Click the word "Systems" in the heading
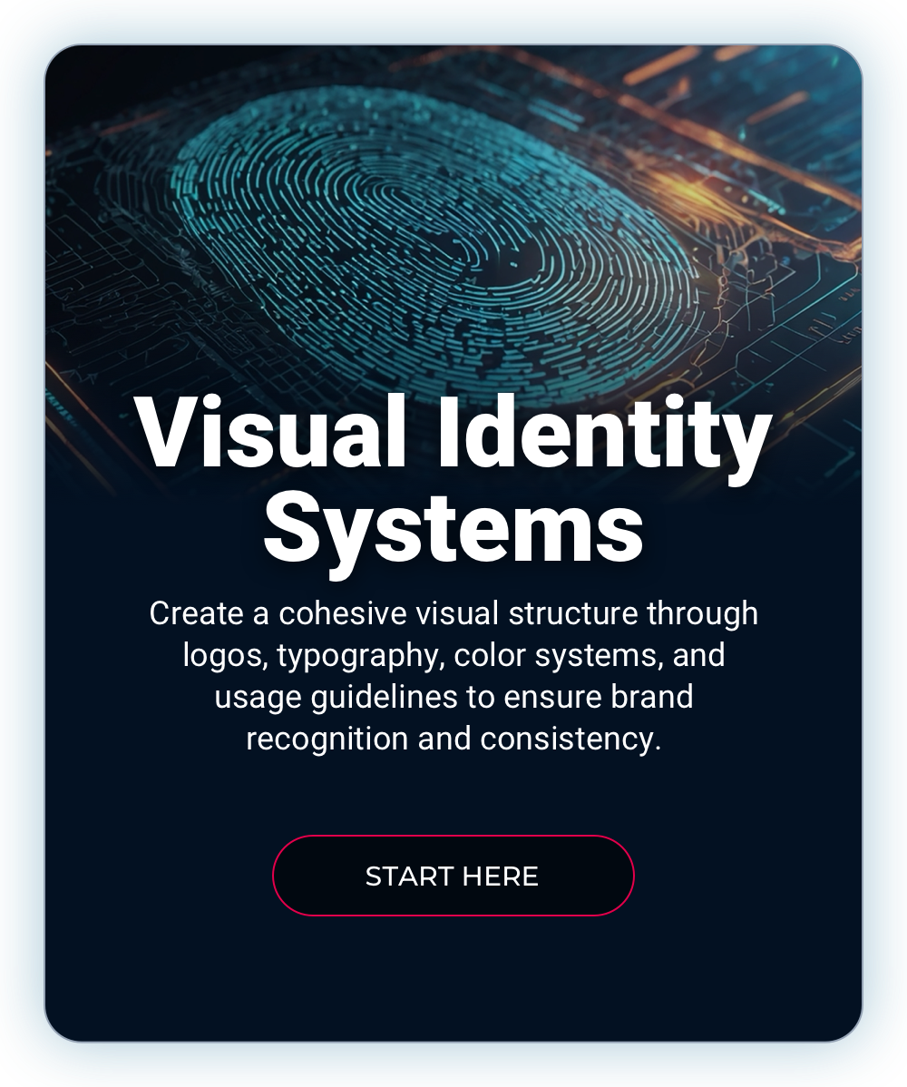907x1087 pixels. 453,526
